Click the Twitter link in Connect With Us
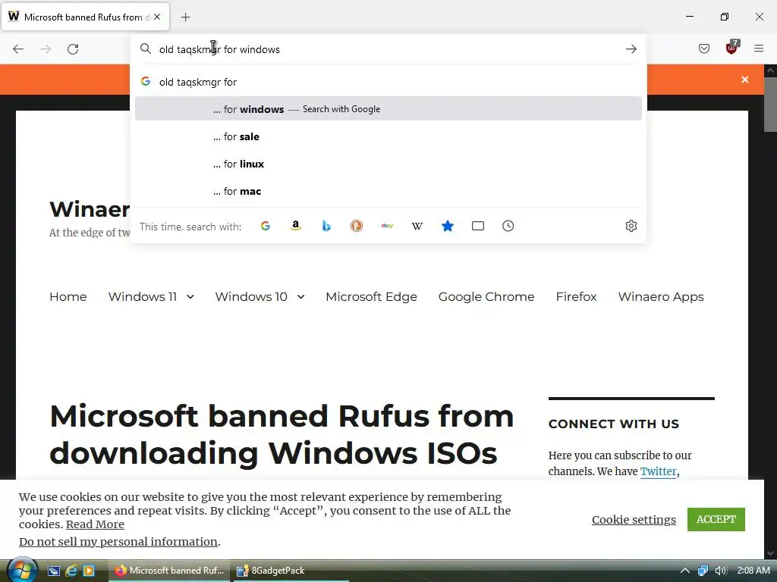The width and height of the screenshot is (777, 582). click(658, 471)
